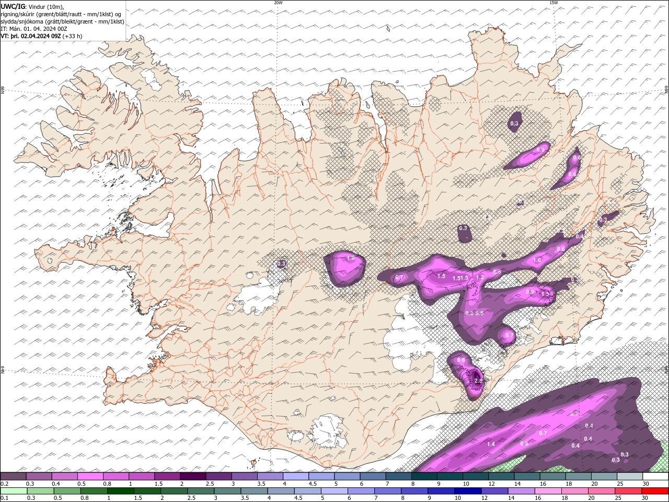Click the 'IT: Mán. 01. 04. 2024 00Z' initial time text
Image resolution: width=669 pixels, height=502 pixels.
click(x=34, y=29)
